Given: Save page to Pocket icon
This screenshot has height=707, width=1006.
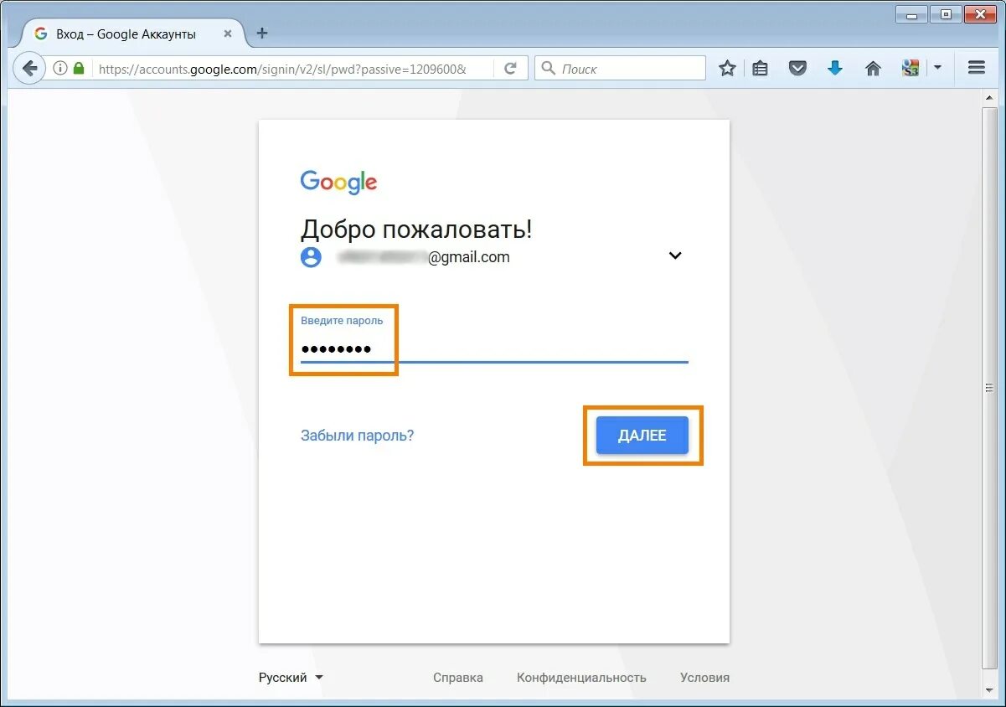Looking at the screenshot, I should click(797, 69).
